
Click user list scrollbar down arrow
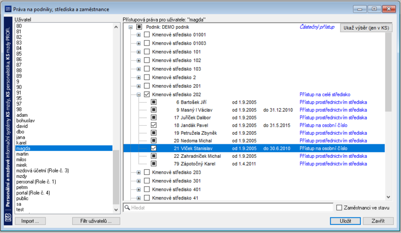[x=116, y=210]
